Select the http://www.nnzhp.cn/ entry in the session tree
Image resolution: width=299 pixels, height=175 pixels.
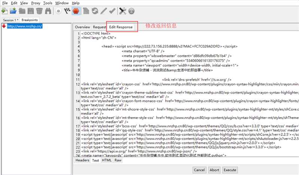(x=25, y=26)
